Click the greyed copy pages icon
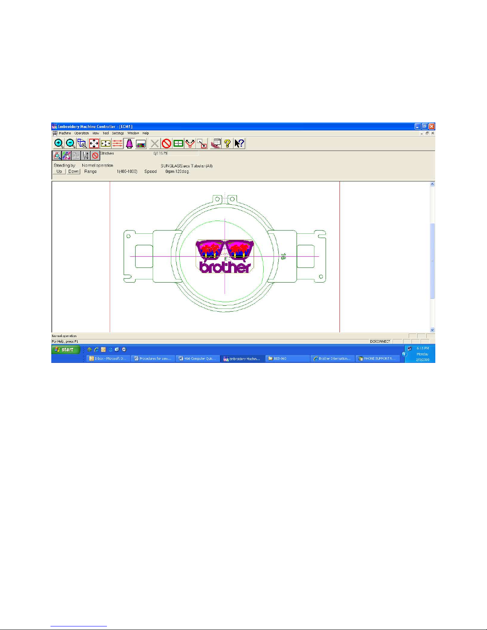Viewport: 487px width, 630px height. click(x=76, y=155)
